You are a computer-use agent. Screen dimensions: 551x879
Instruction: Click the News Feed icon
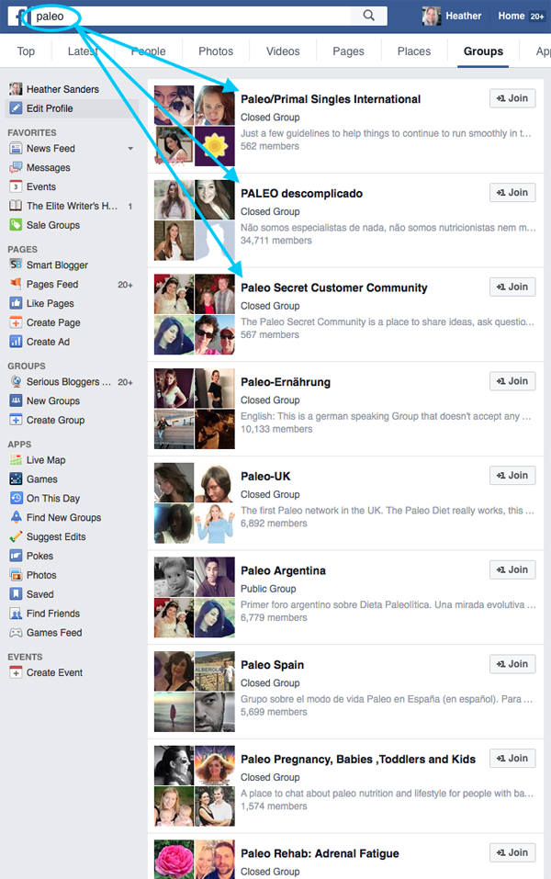point(16,149)
